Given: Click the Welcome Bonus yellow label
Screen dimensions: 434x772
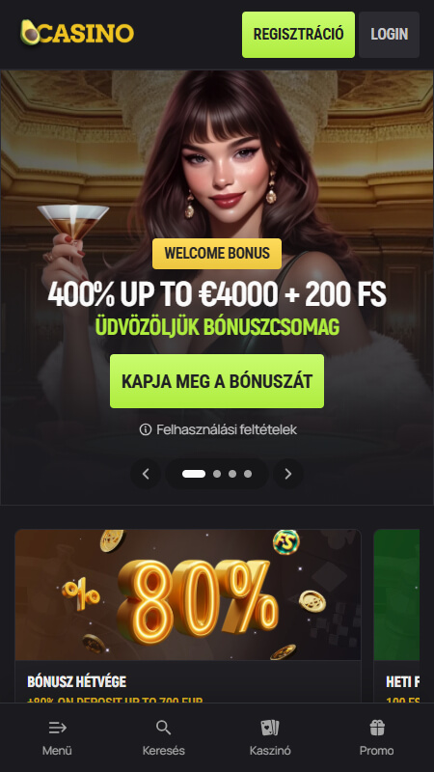Looking at the screenshot, I should pos(217,254).
